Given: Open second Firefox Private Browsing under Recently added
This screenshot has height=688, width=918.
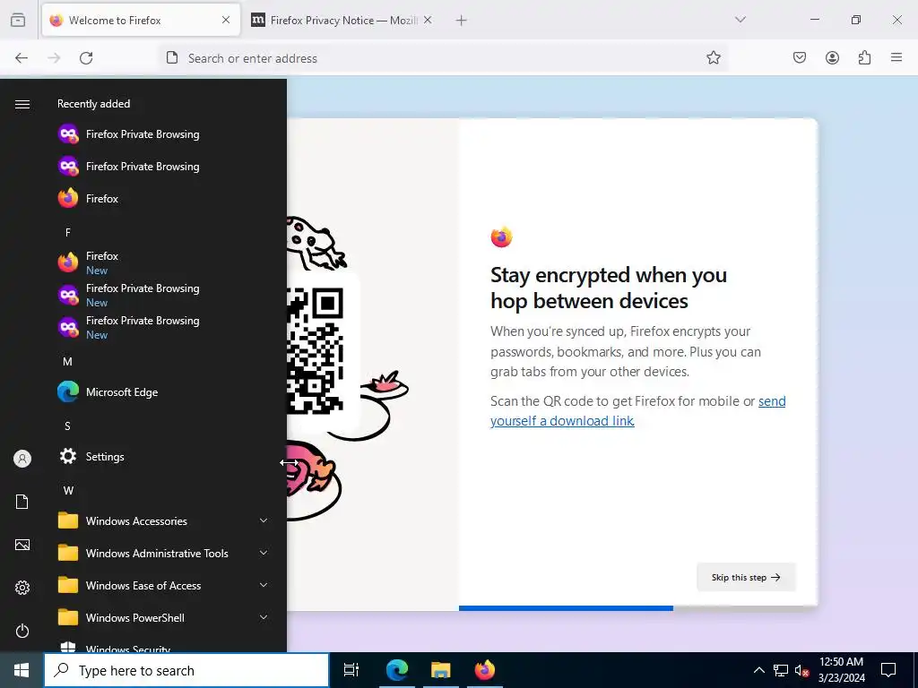Looking at the screenshot, I should (x=164, y=166).
